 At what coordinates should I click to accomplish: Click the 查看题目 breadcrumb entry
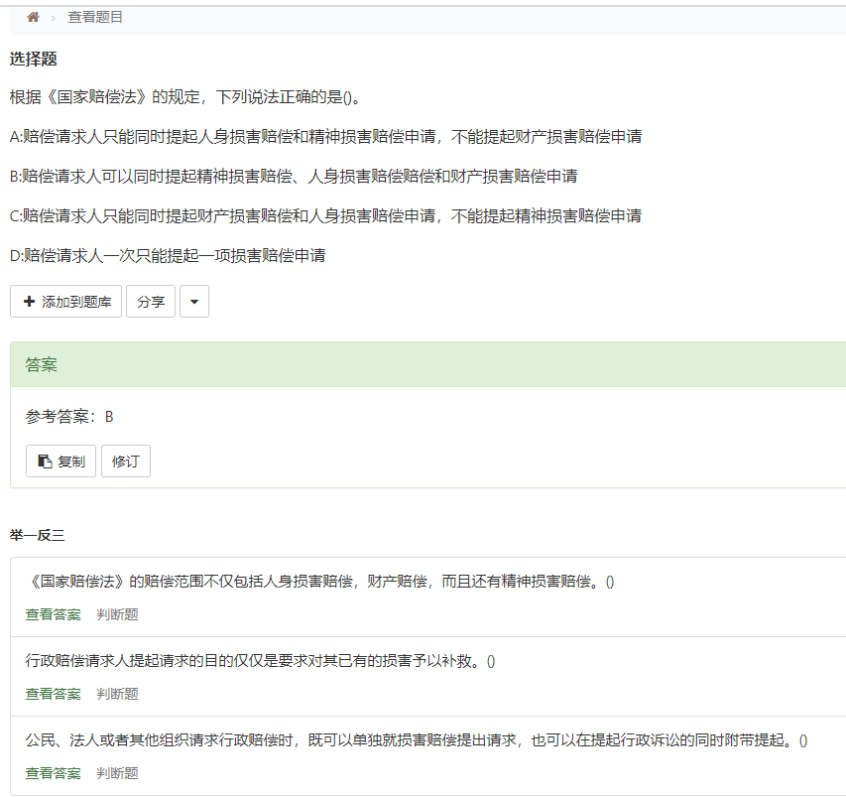(95, 17)
